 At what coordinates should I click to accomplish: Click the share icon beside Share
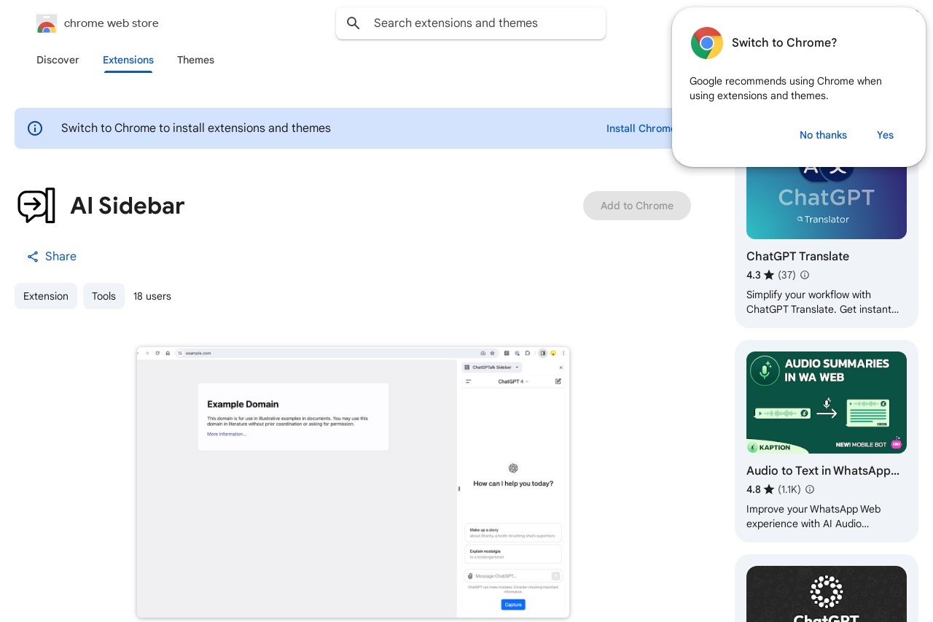(33, 257)
